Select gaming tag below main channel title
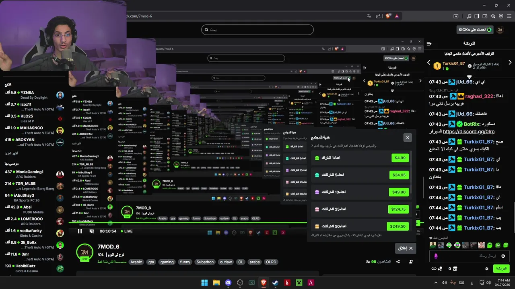This screenshot has width=515, height=289. [x=167, y=262]
